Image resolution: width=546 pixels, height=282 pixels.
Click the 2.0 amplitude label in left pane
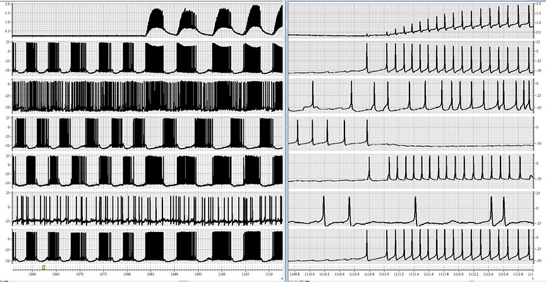click(x=8, y=4)
